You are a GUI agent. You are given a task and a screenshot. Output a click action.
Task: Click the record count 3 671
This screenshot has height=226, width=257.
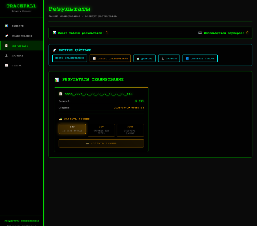pos(139,101)
